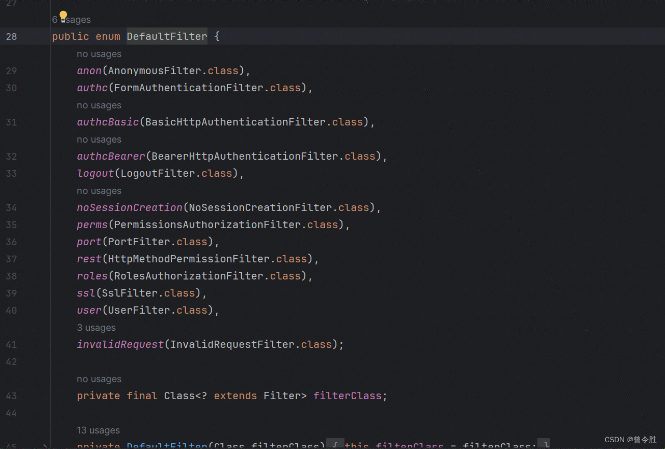Screen dimensions: 665x449
Task: Select the authcBasic enum constant
Action: pos(108,122)
